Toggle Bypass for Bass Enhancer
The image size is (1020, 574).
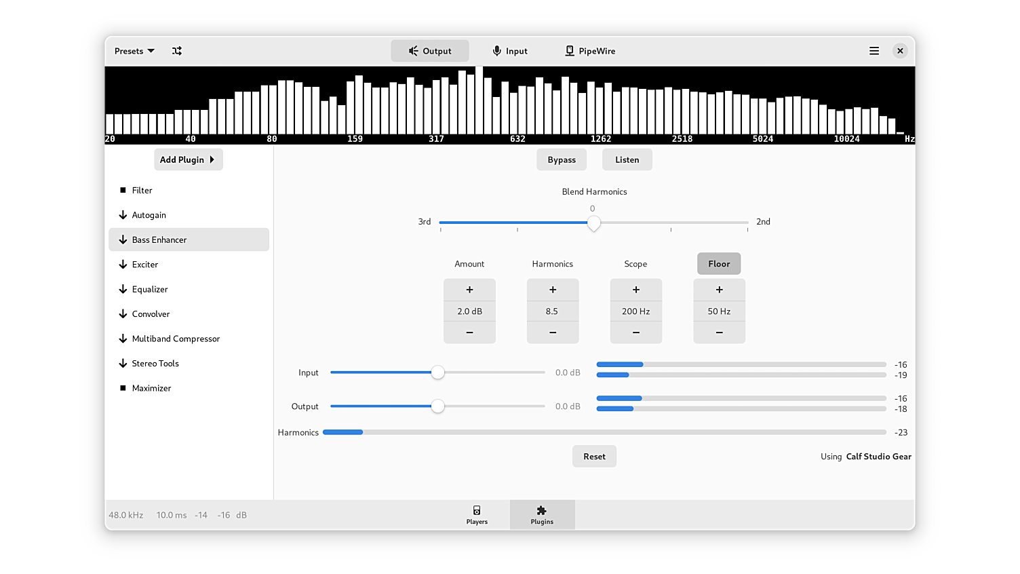[x=562, y=160]
